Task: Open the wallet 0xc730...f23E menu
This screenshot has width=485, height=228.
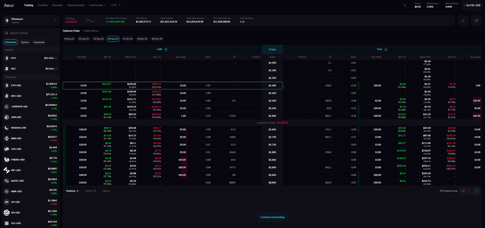Action: coord(472,5)
